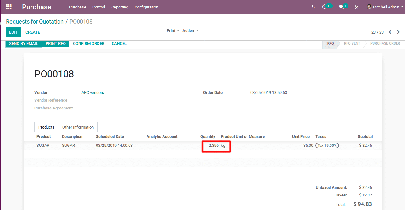405x210 pixels.
Task: Select the RFQ Sent status stage
Action: click(352, 44)
